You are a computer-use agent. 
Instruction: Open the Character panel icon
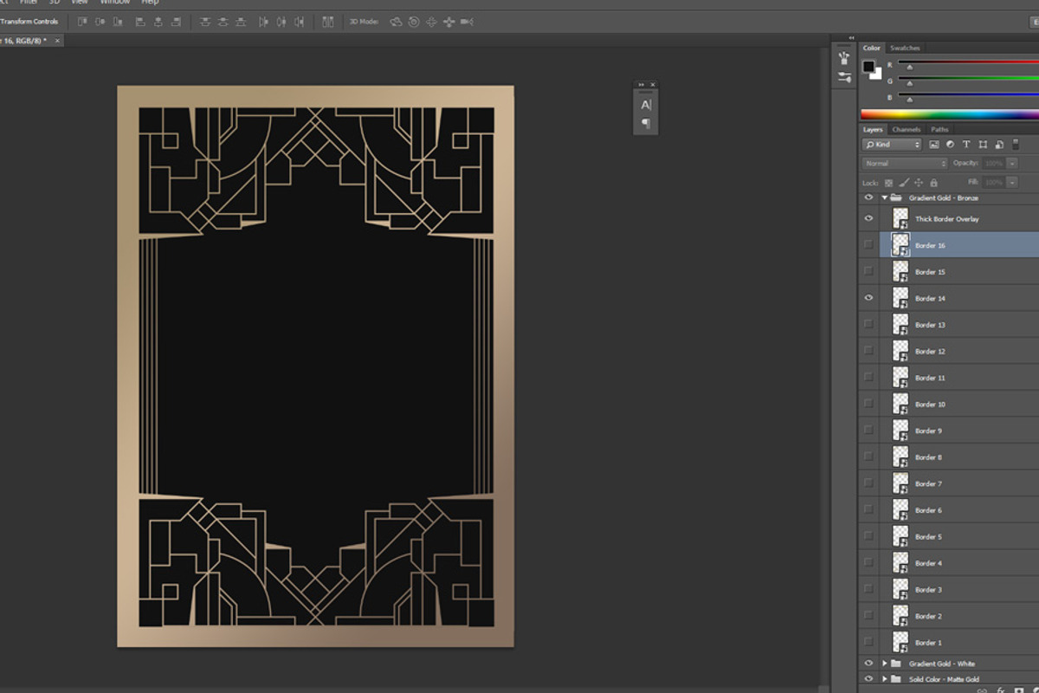click(646, 105)
